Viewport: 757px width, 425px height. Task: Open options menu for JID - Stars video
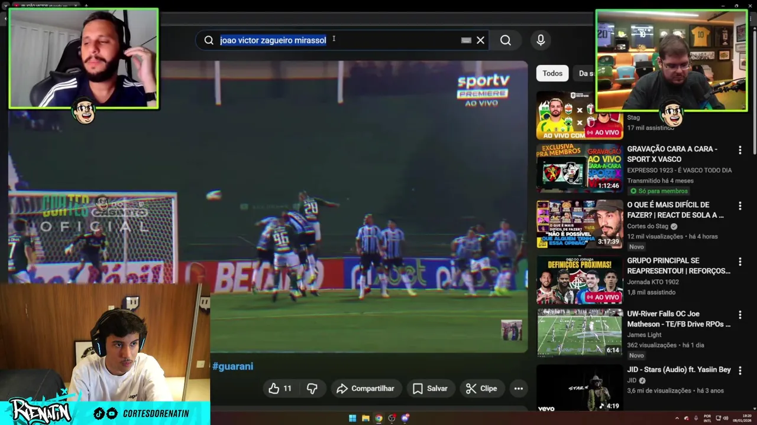[x=740, y=371]
